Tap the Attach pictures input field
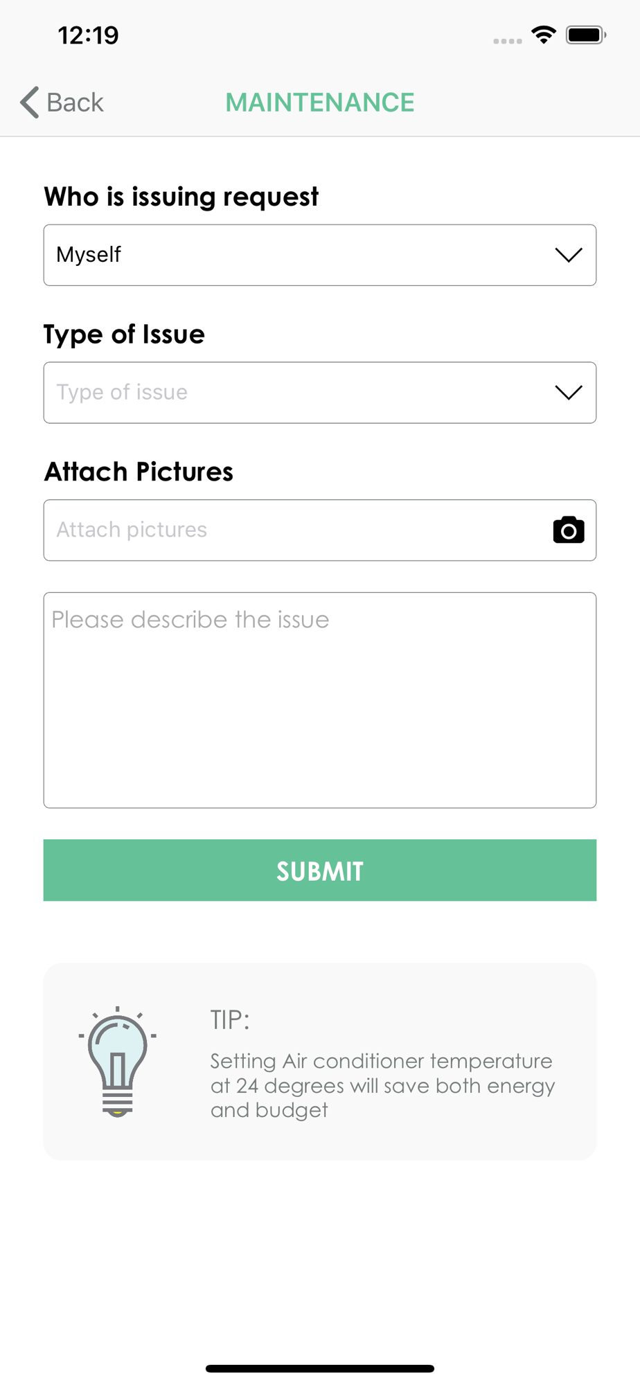The image size is (640, 1385). (x=320, y=530)
